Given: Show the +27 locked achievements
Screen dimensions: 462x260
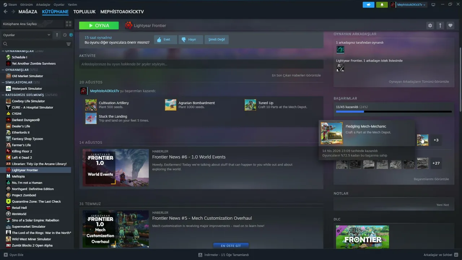Looking at the screenshot, I should [x=436, y=163].
